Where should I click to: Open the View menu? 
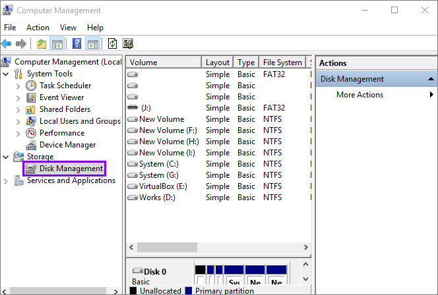coord(68,28)
